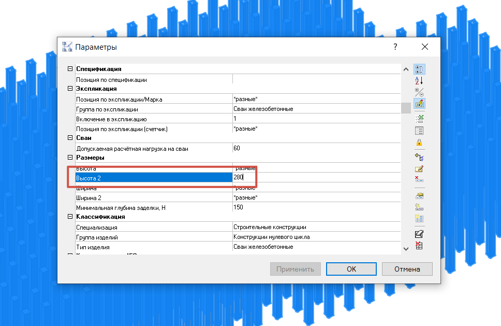This screenshot has width=501, height=326.
Task: Click the Минимальная глубина заделки value field
Action: tap(316, 207)
